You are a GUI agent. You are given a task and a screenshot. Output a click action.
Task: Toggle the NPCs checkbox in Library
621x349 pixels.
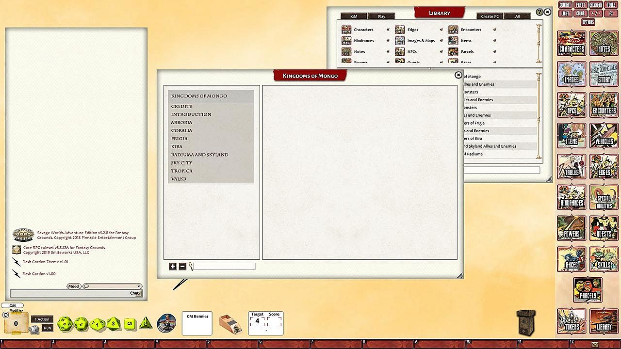441,51
